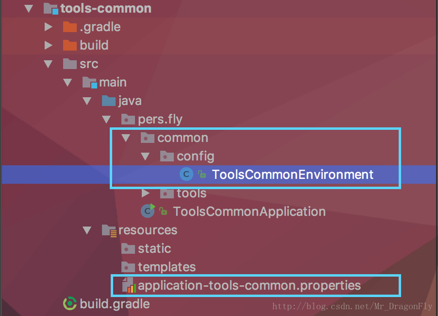This screenshot has height=316, width=438.
Task: Click the build.gradle Gradle file icon
Action: pyautogui.click(x=70, y=303)
